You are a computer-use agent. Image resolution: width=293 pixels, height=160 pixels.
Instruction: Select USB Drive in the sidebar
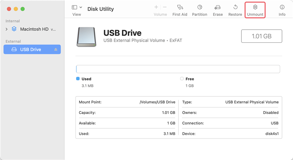pos(32,49)
